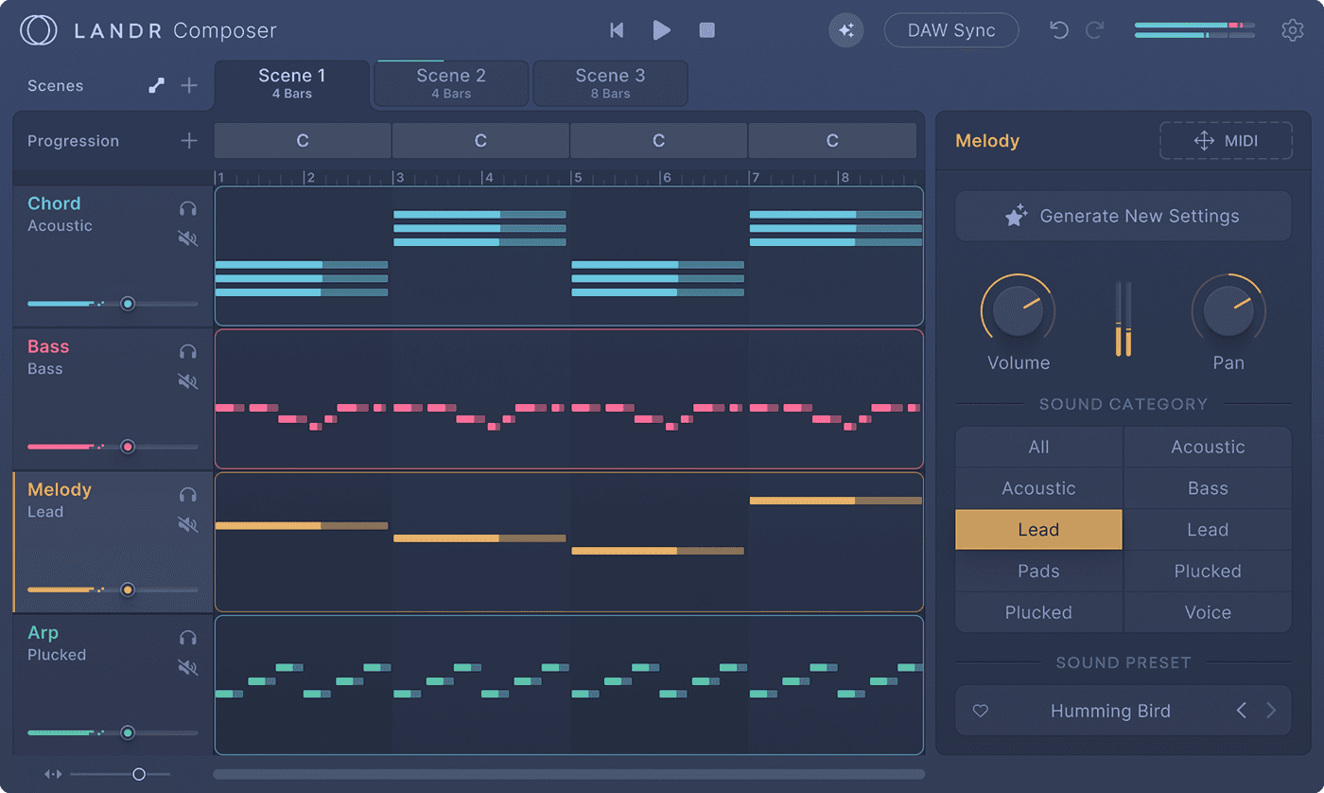Solo the Bass track with headphones
Image resolution: width=1324 pixels, height=793 pixels.
point(188,352)
